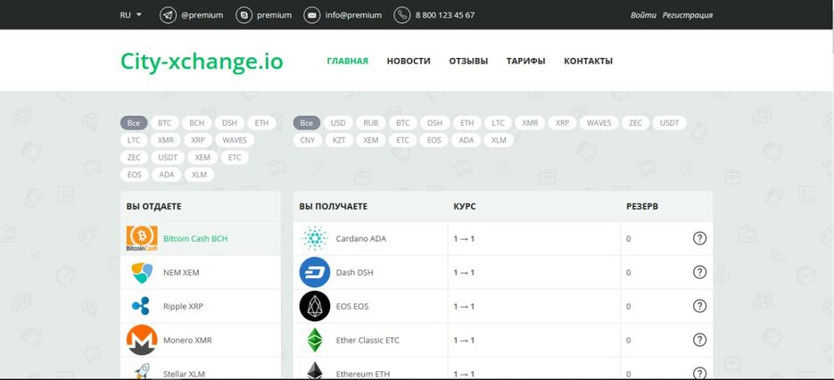Select Monero XMR text in give list
834x380 pixels.
(187, 341)
